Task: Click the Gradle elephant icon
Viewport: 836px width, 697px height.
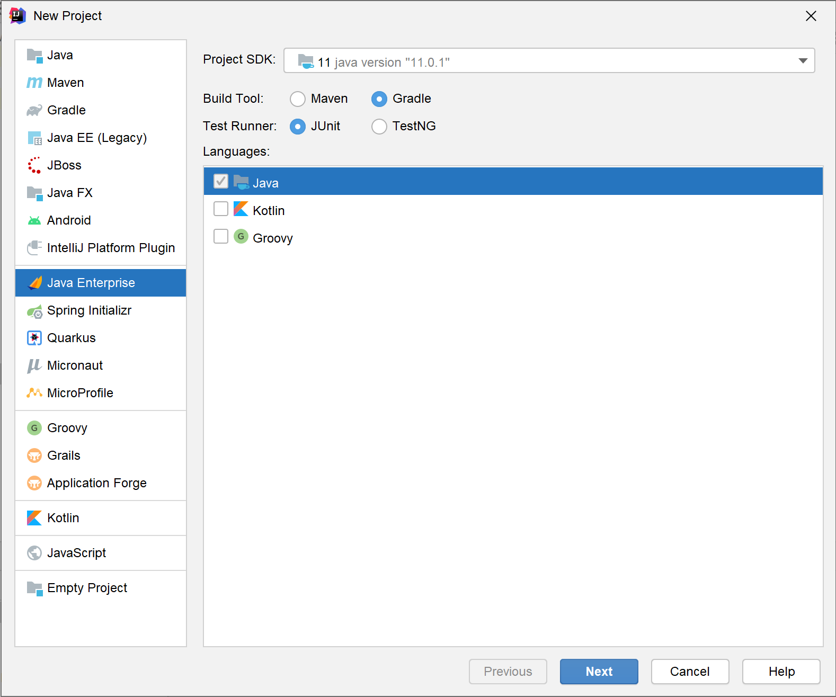Action: 34,110
